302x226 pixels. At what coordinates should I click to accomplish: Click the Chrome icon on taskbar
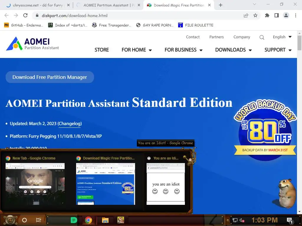coord(88,220)
